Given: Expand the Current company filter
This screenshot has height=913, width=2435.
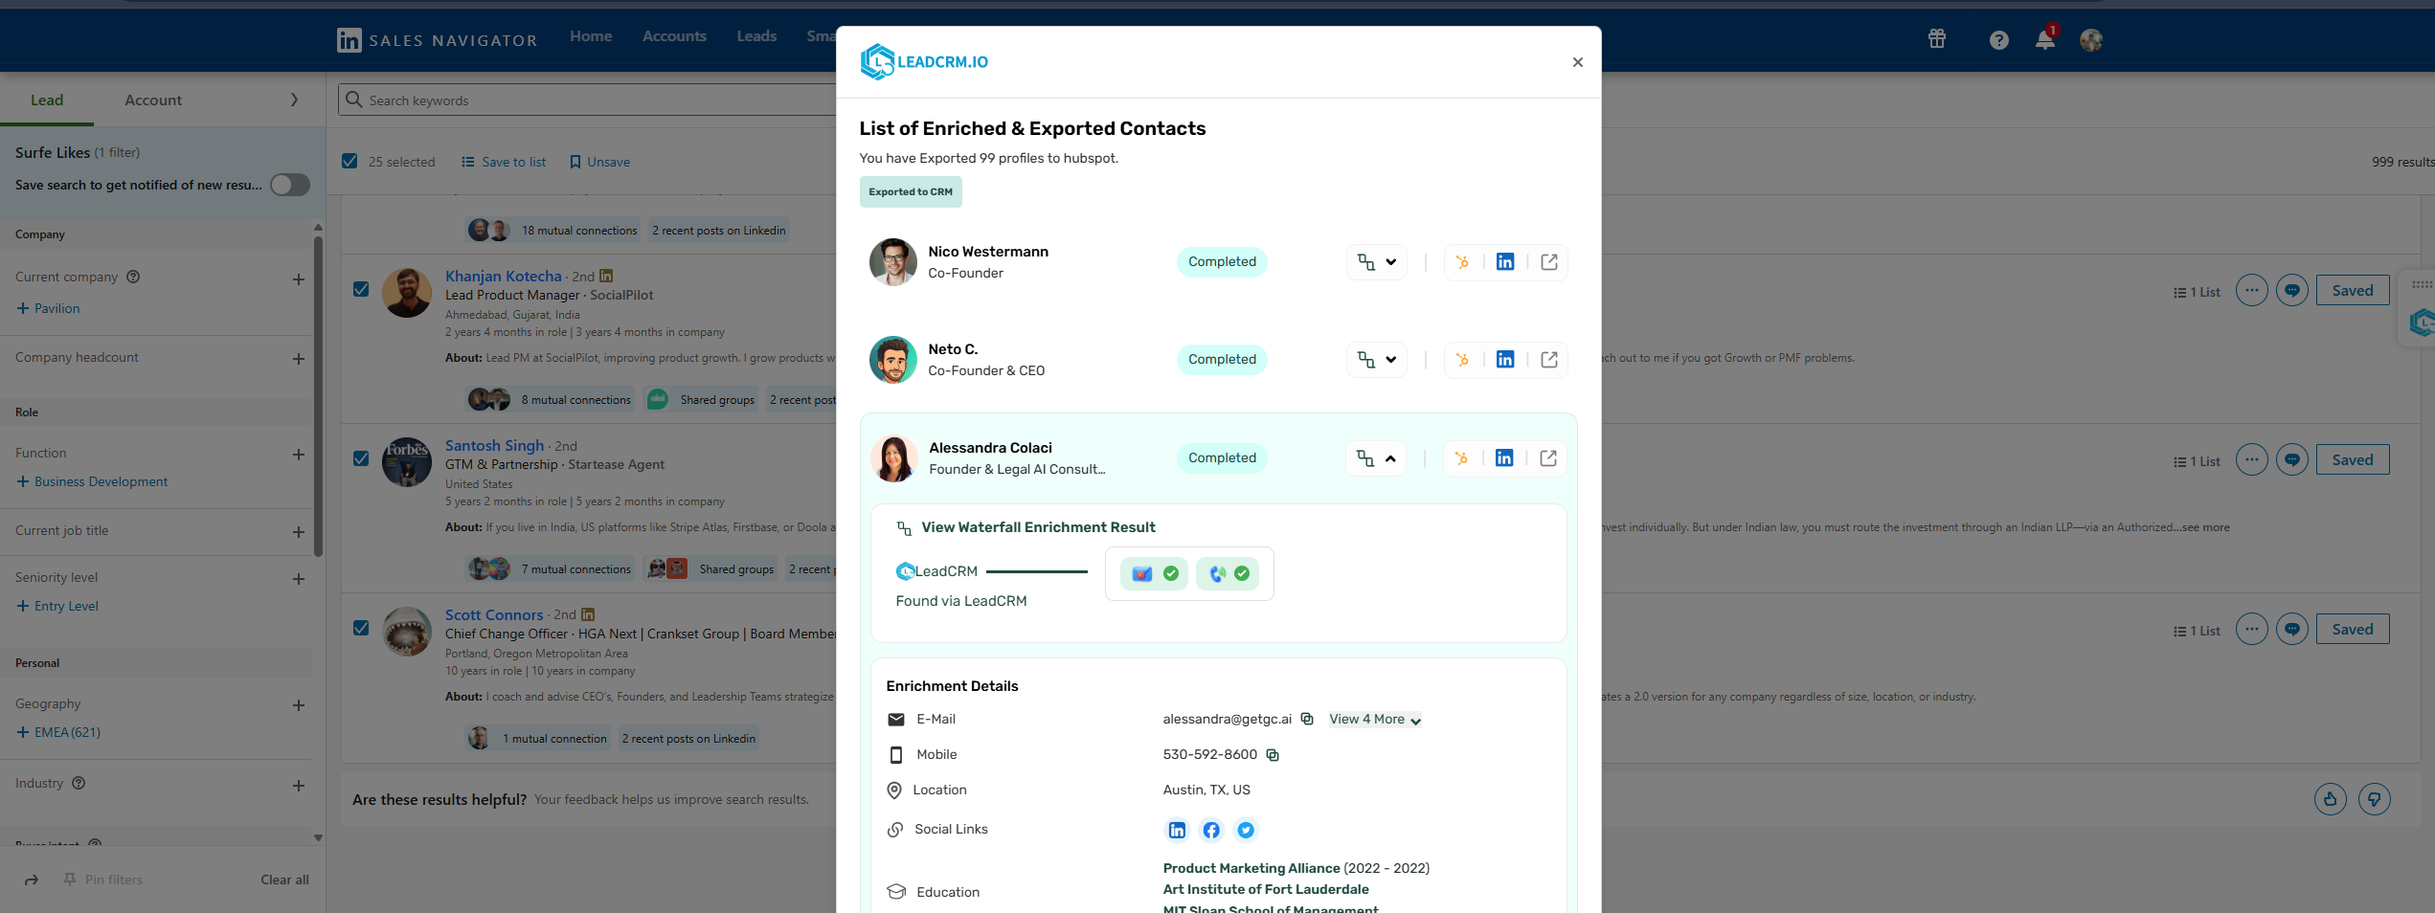Looking at the screenshot, I should [x=299, y=279].
